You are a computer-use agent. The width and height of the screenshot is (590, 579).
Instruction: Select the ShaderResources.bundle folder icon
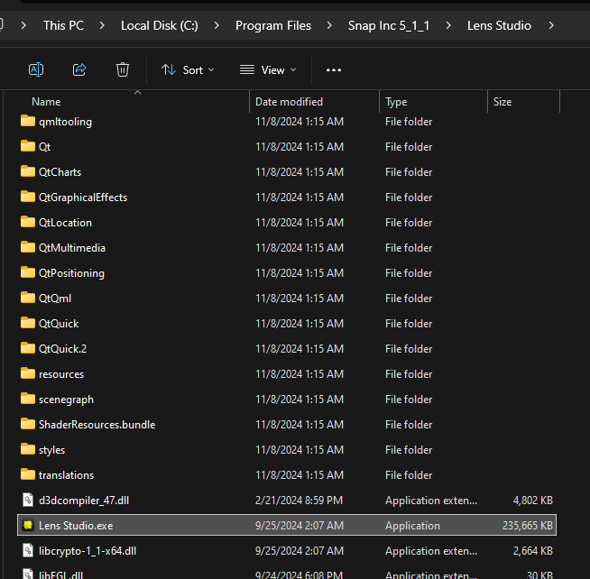(x=28, y=424)
